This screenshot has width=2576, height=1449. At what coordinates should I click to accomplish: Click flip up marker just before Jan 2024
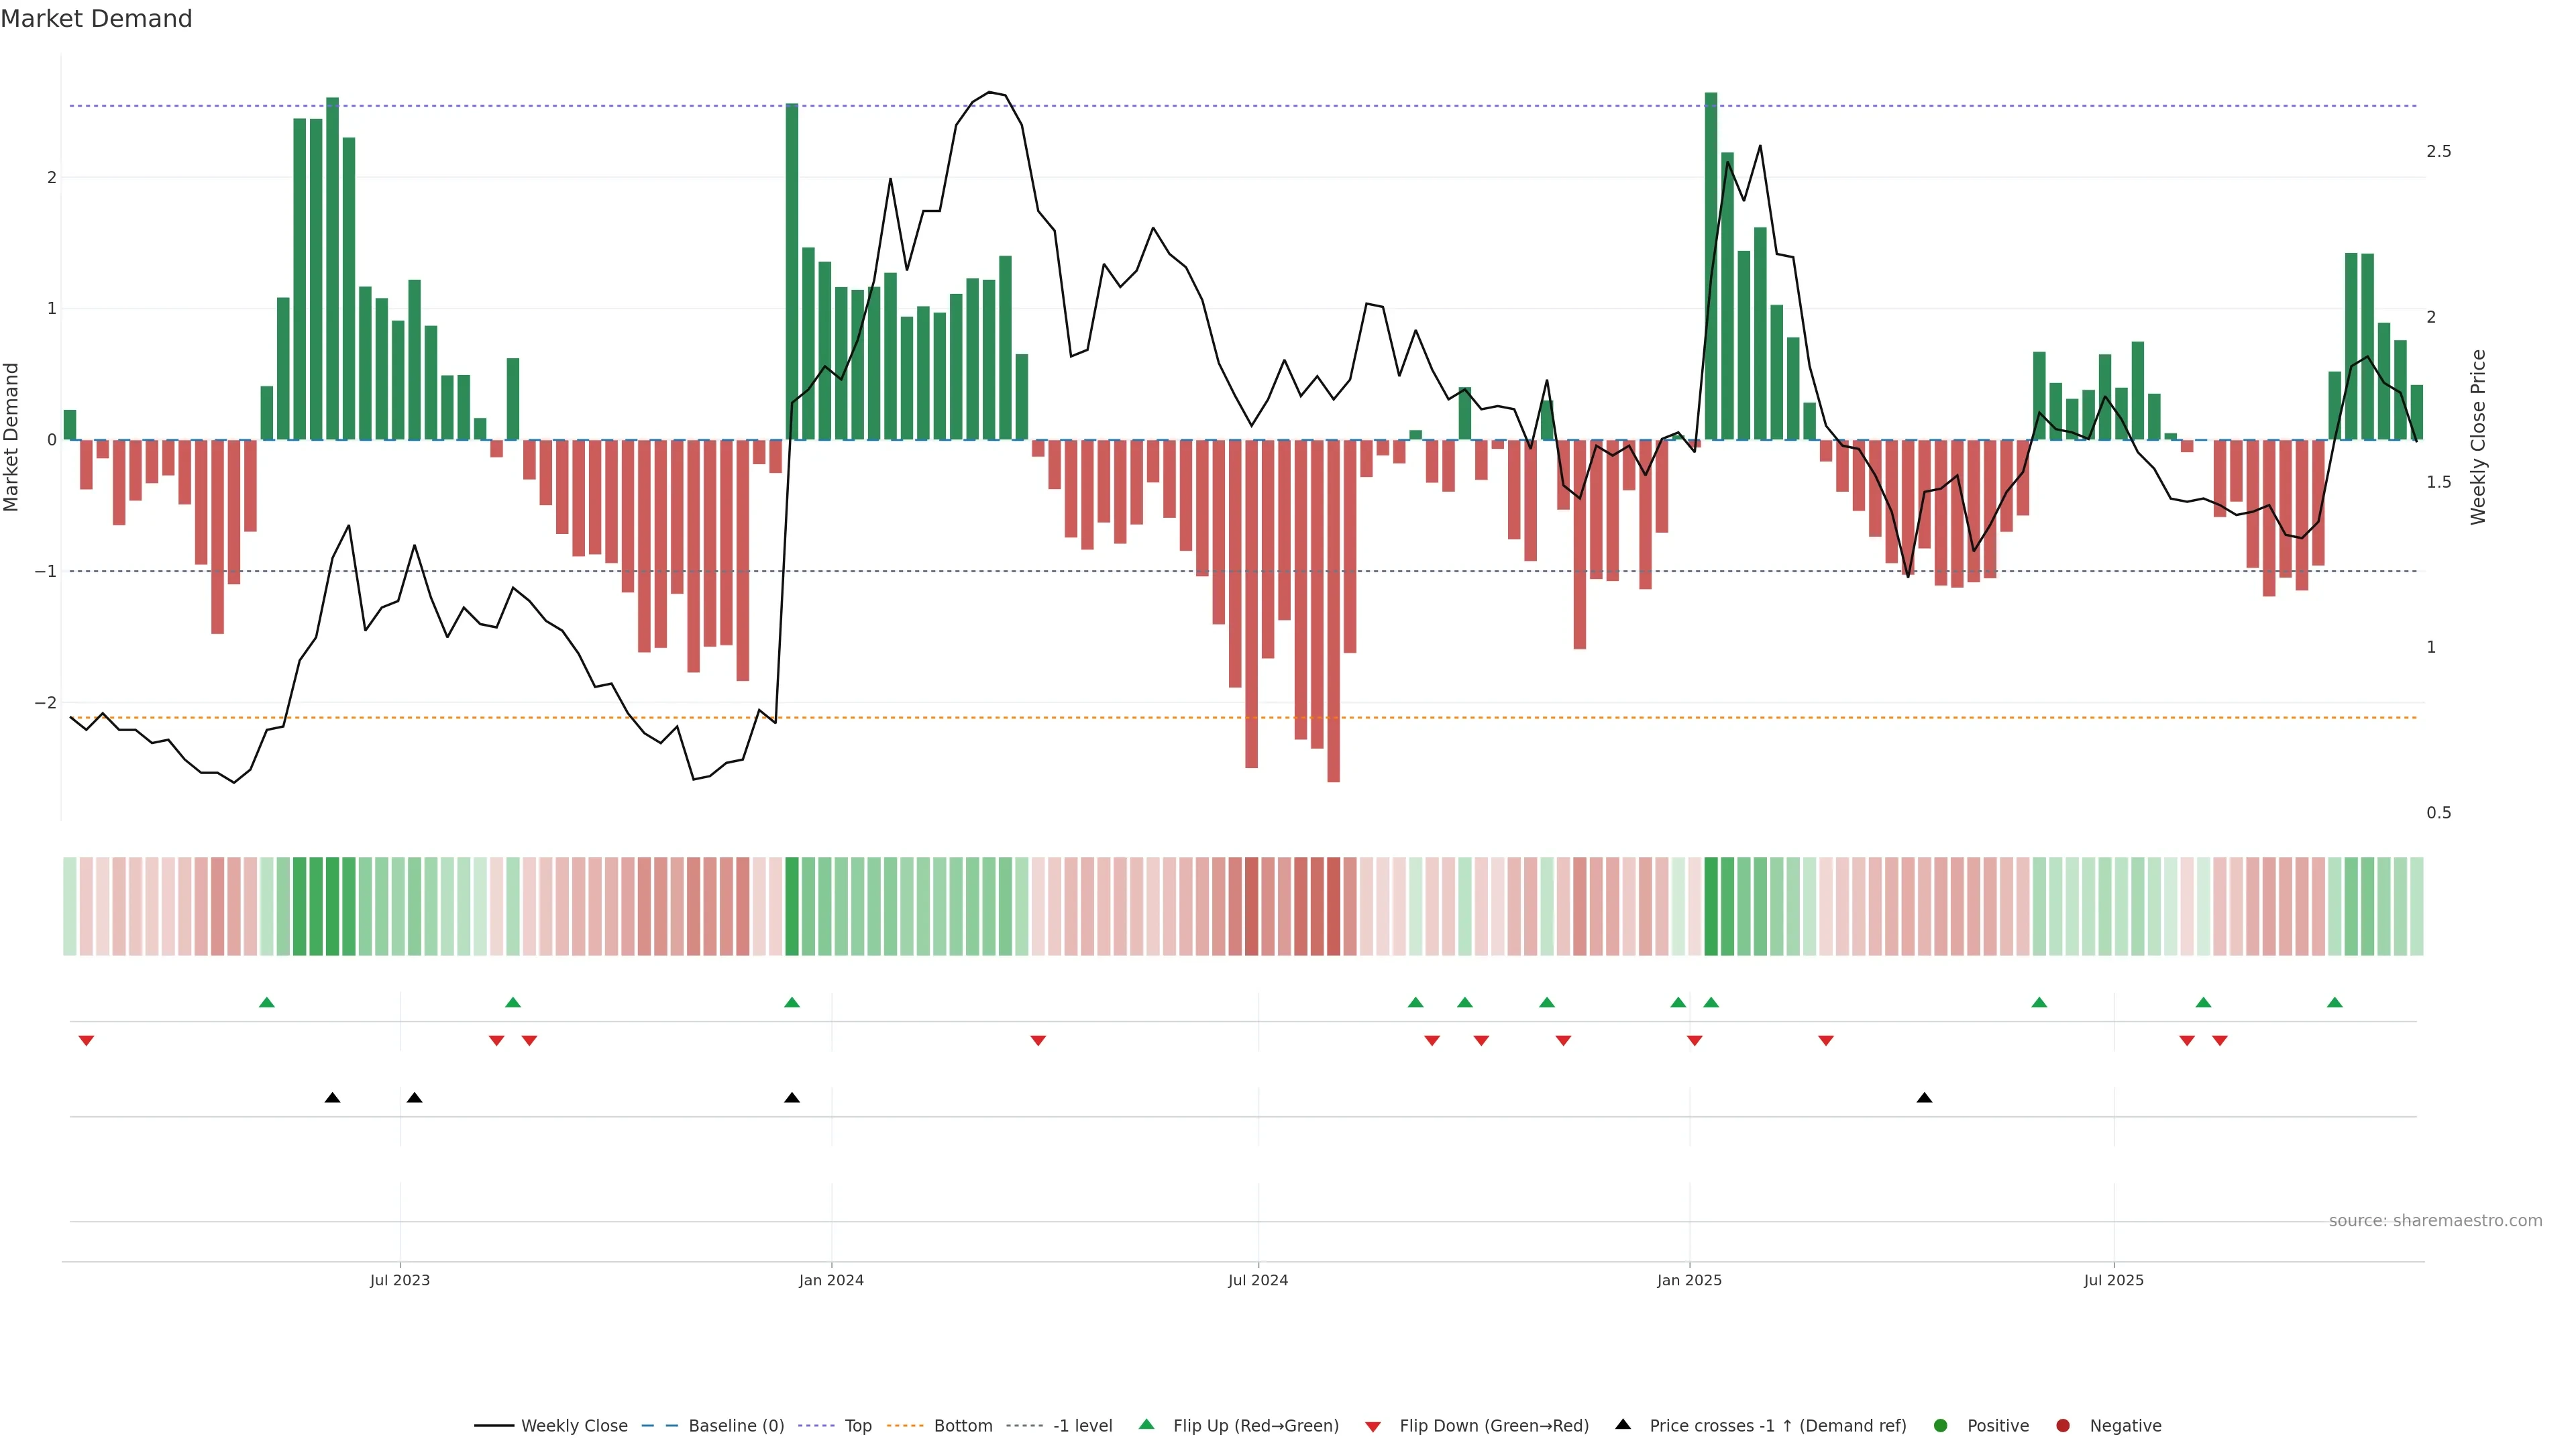[x=792, y=1003]
